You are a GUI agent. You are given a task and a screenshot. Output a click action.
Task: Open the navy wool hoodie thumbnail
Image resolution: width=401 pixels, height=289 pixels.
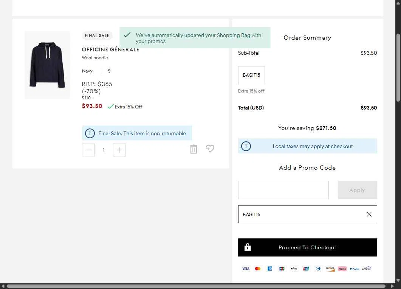pyautogui.click(x=47, y=65)
